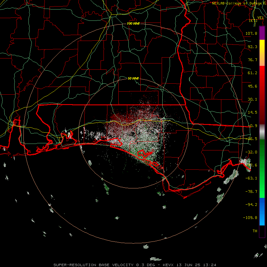The image size is (267, 267).
Task: Click the 107.8 value on the velocity scale
Action: [x=251, y=33]
